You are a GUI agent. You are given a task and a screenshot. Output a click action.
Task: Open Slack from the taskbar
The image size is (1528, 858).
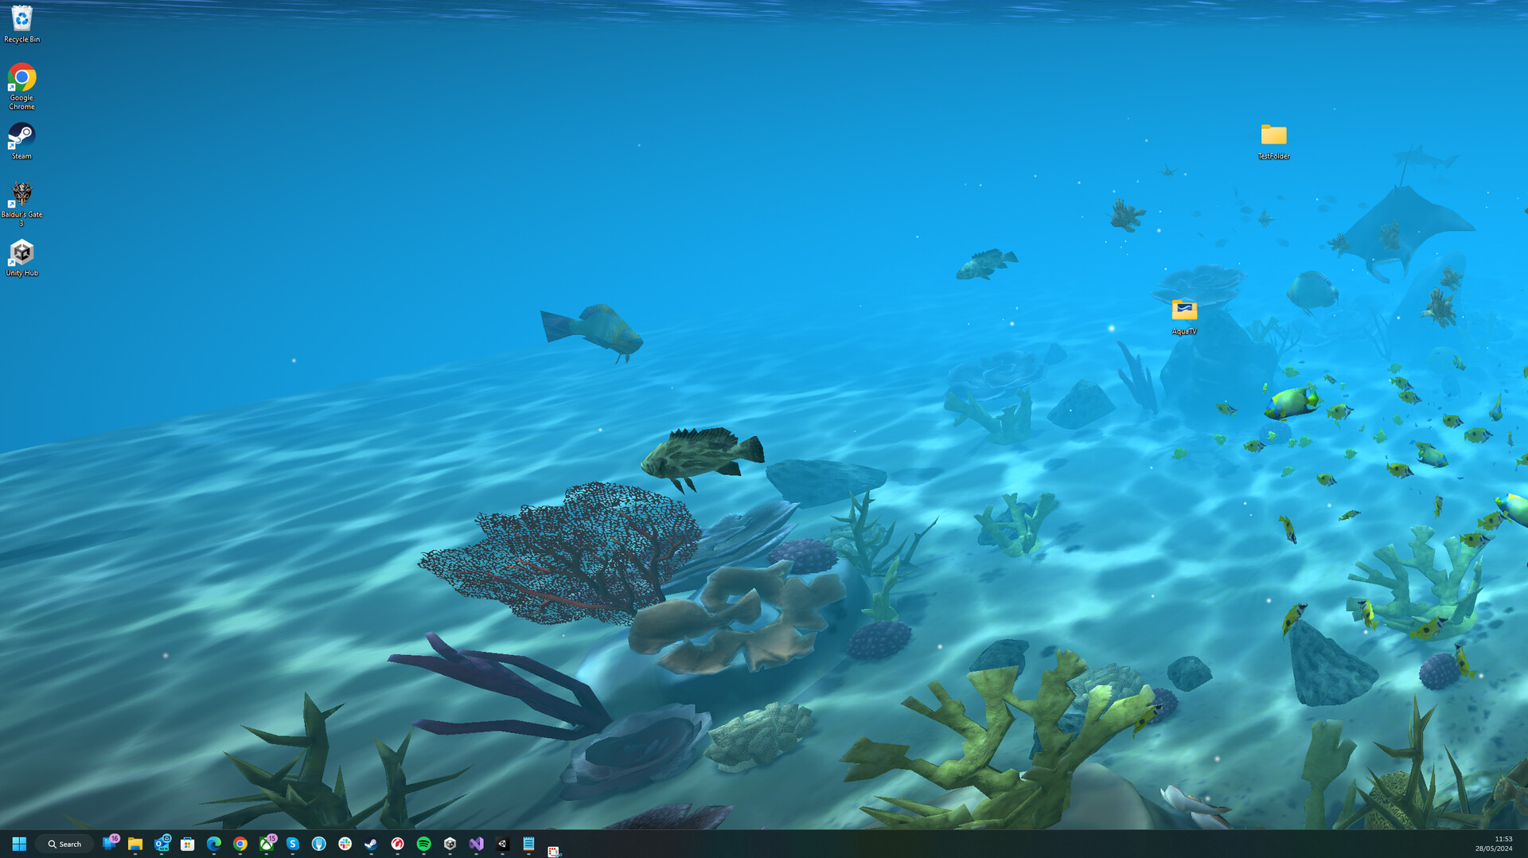345,844
